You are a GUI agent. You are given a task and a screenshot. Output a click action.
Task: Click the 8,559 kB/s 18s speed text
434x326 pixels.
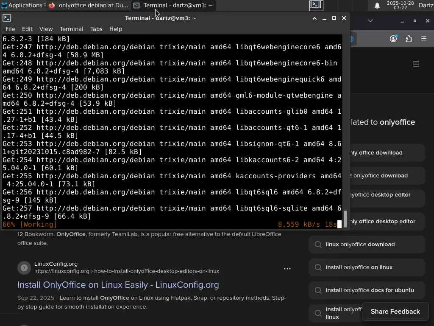pyautogui.click(x=307, y=224)
